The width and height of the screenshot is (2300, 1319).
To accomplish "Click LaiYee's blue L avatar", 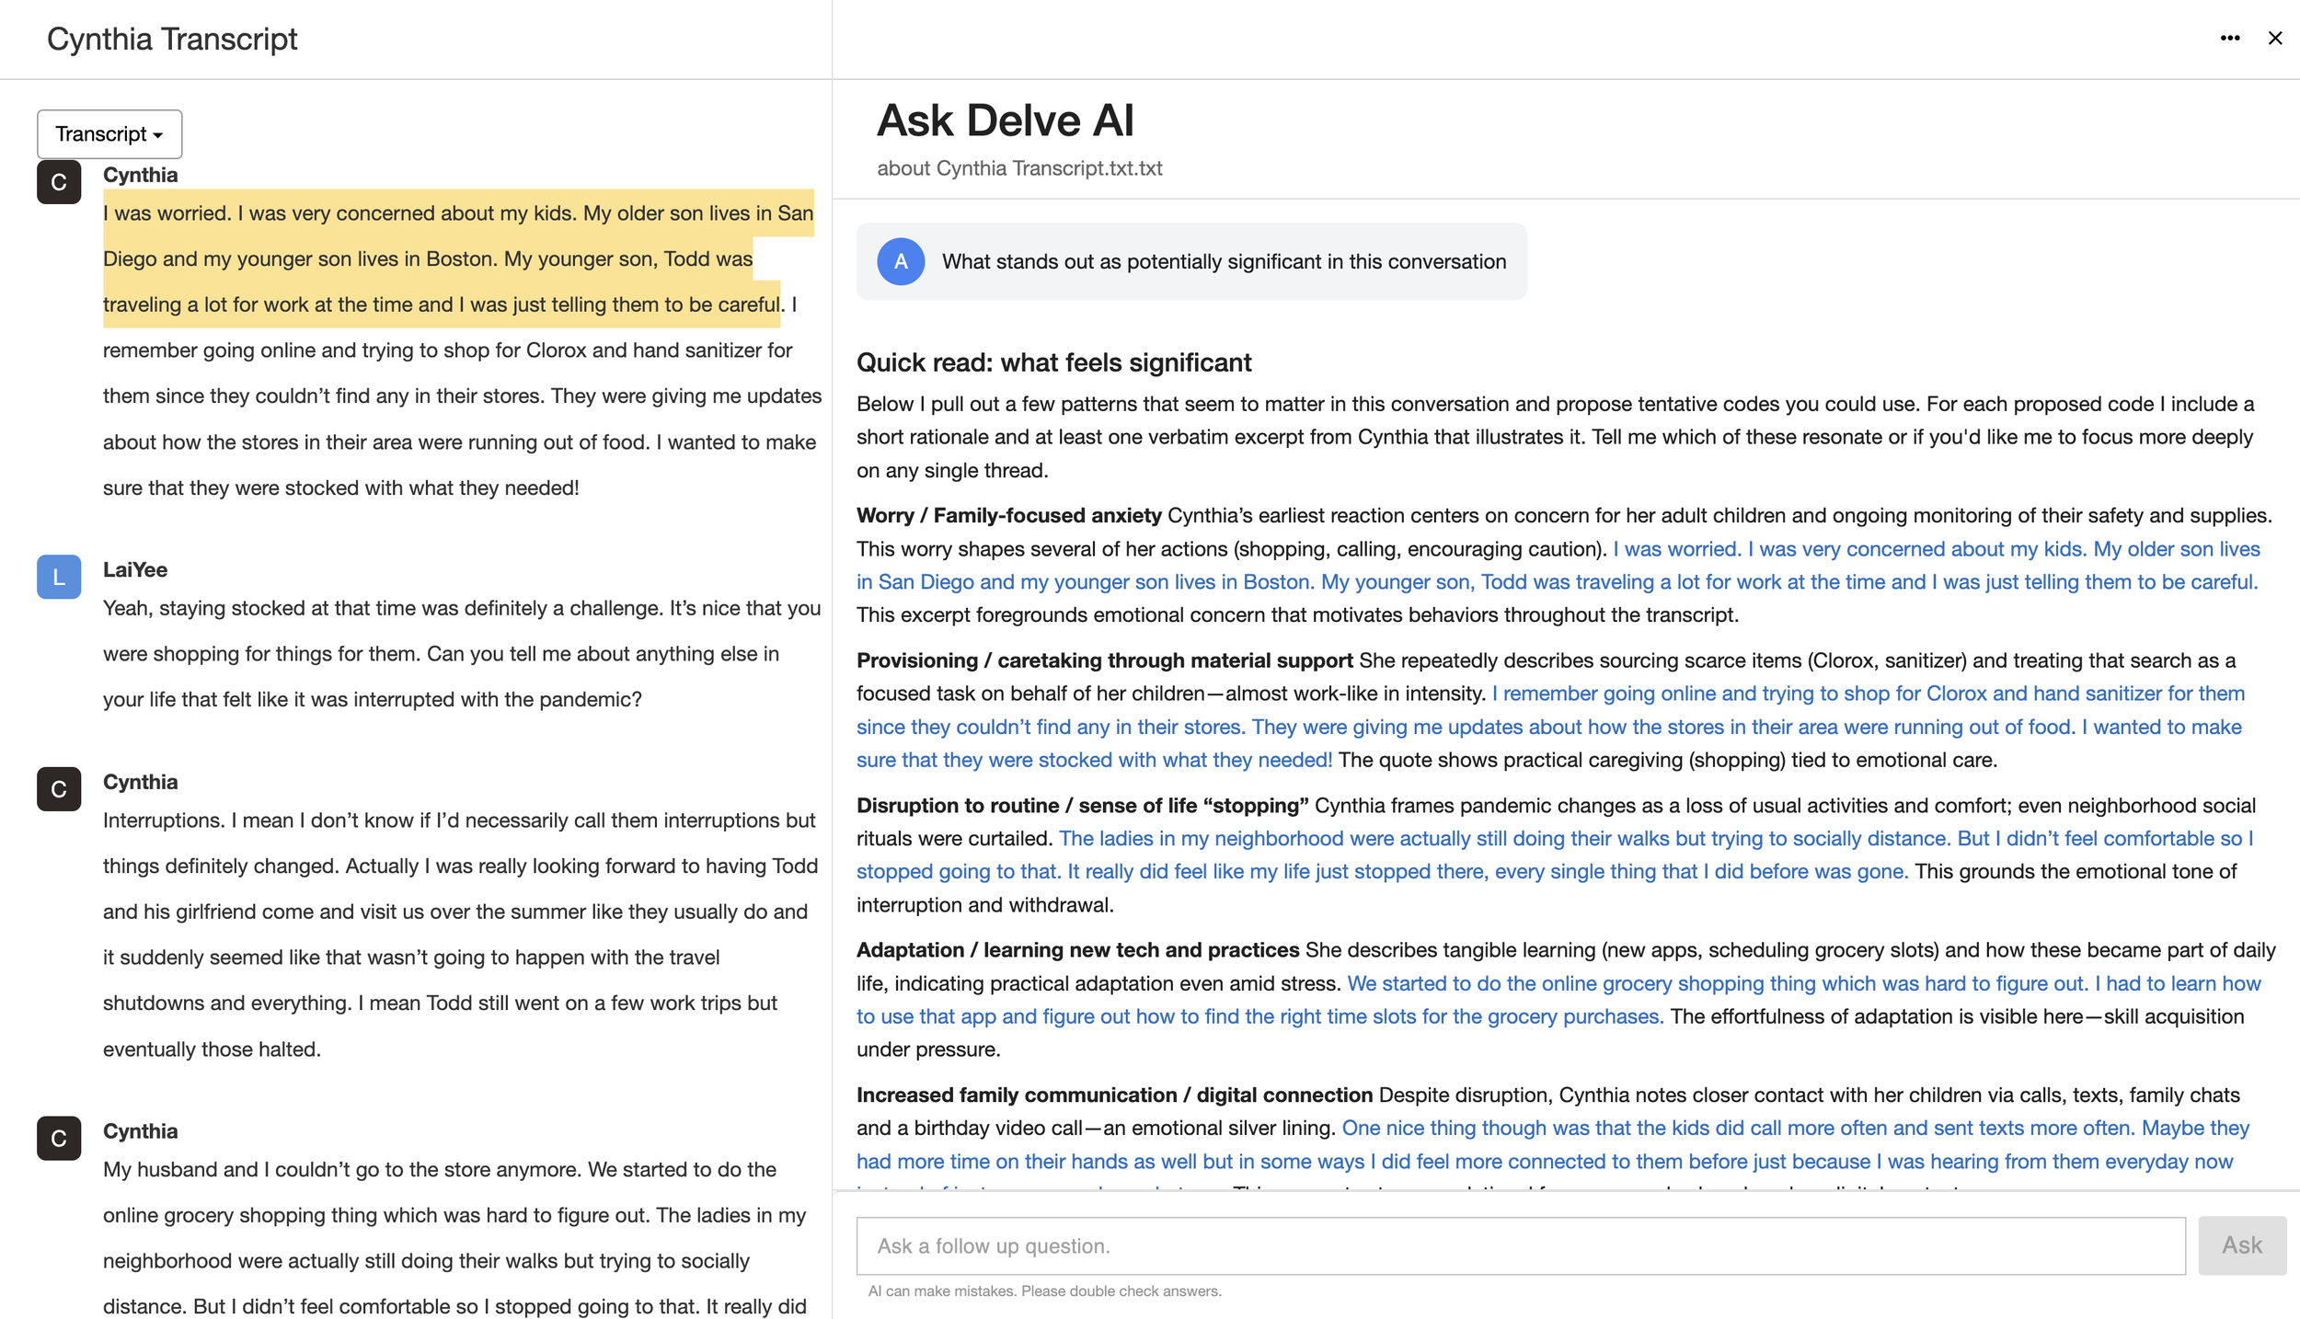I will click(59, 577).
